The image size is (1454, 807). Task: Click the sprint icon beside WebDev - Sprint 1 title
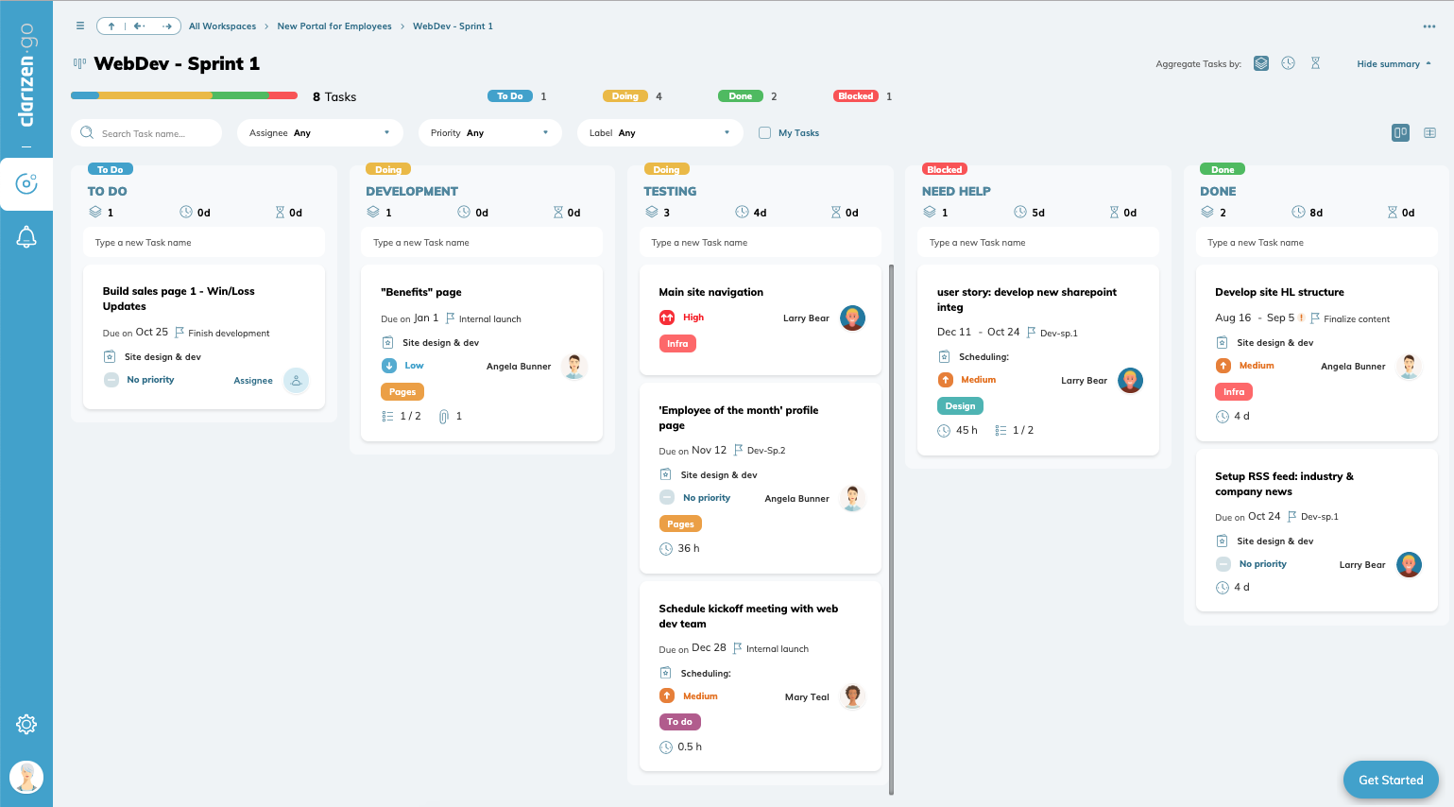[79, 63]
